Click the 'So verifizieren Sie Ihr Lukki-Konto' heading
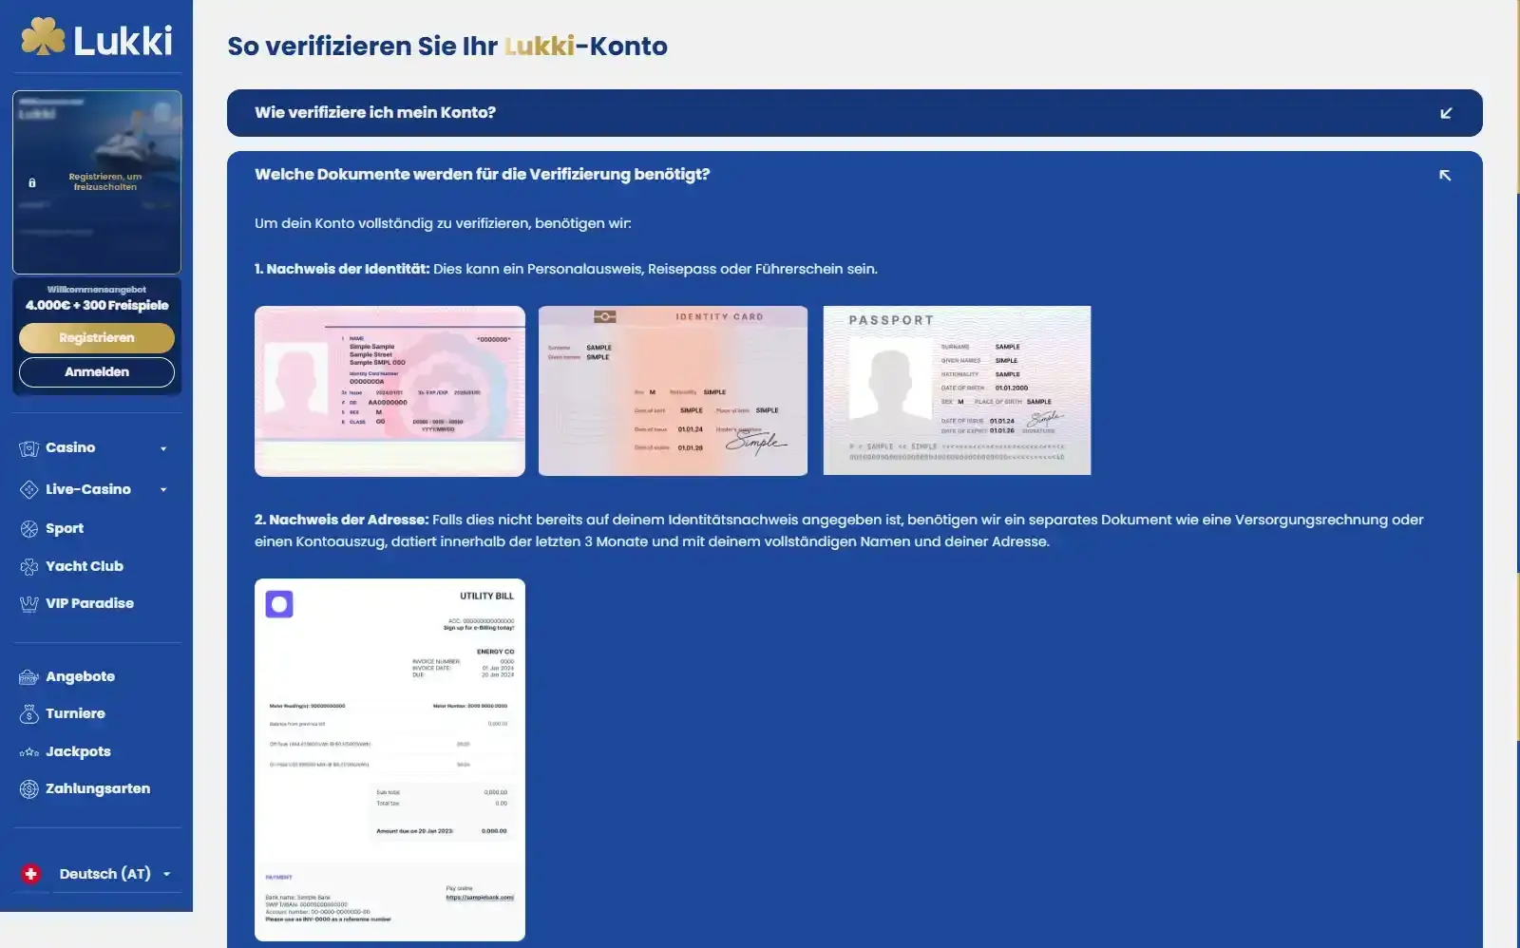 click(x=447, y=47)
